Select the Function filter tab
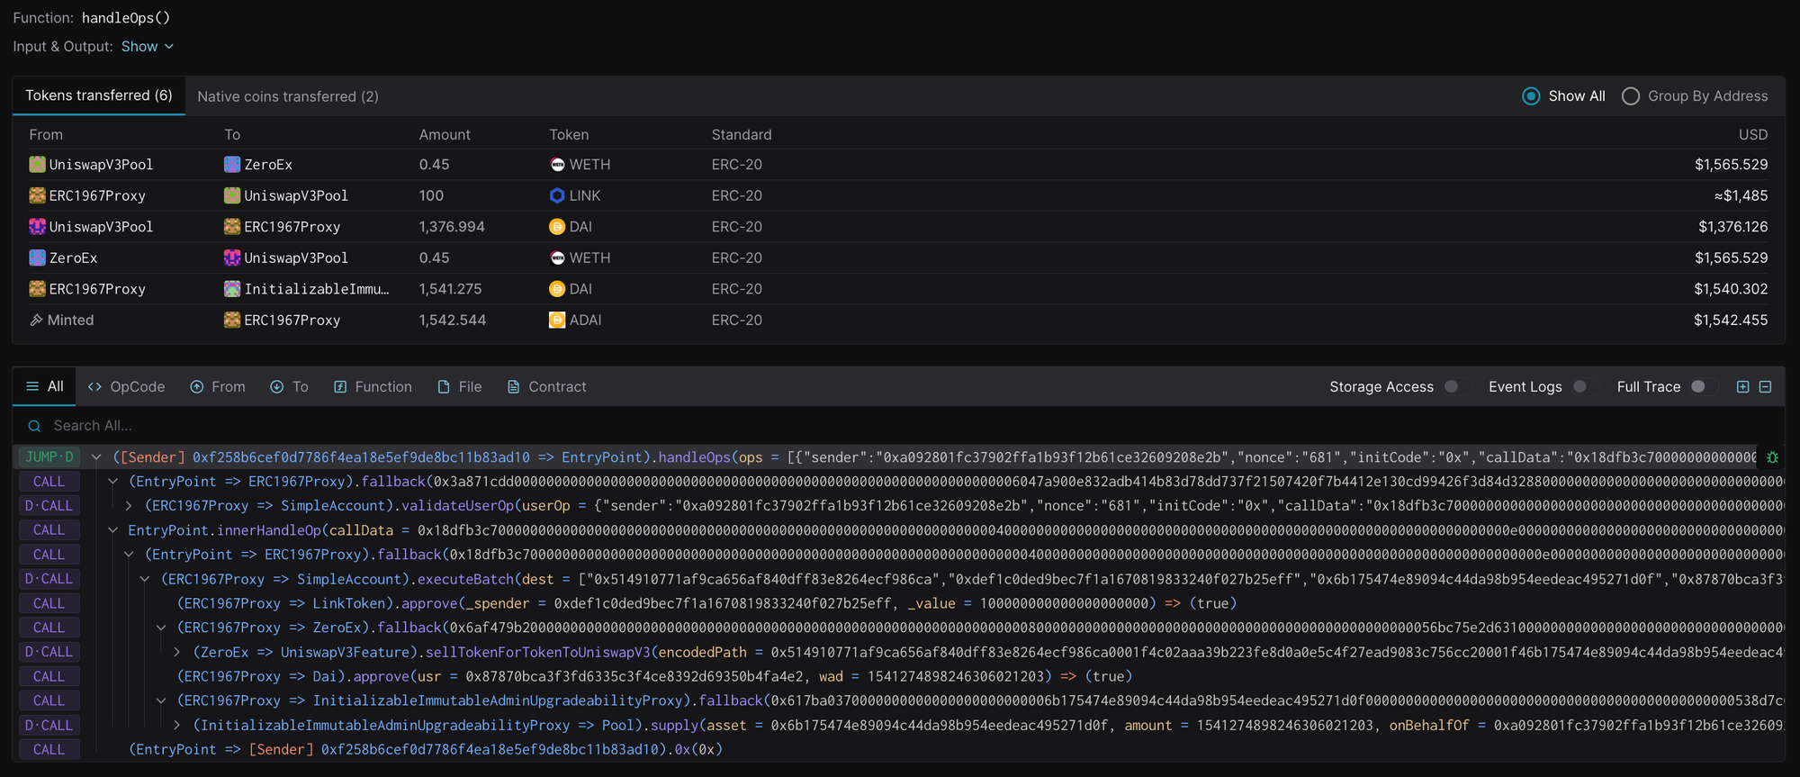 pos(373,386)
